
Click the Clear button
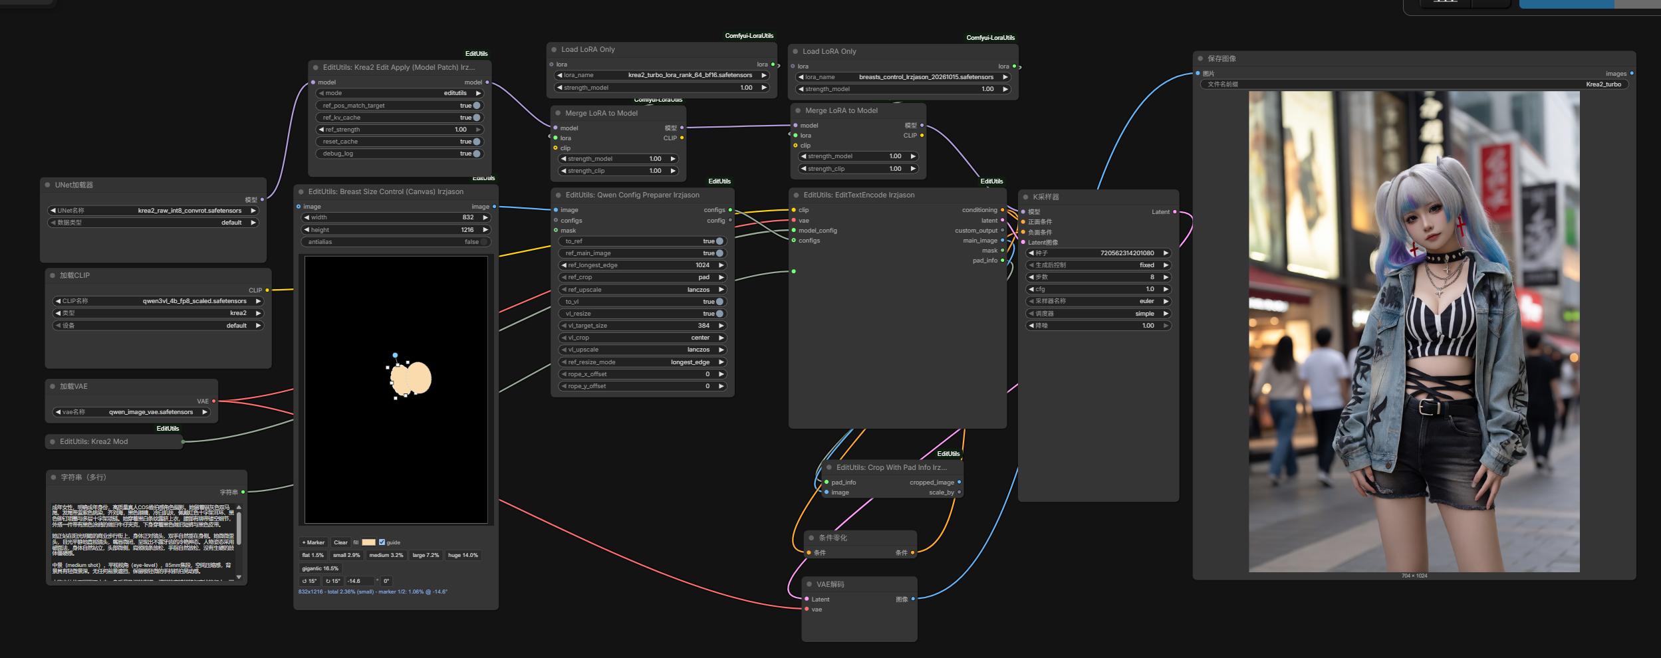pos(340,542)
